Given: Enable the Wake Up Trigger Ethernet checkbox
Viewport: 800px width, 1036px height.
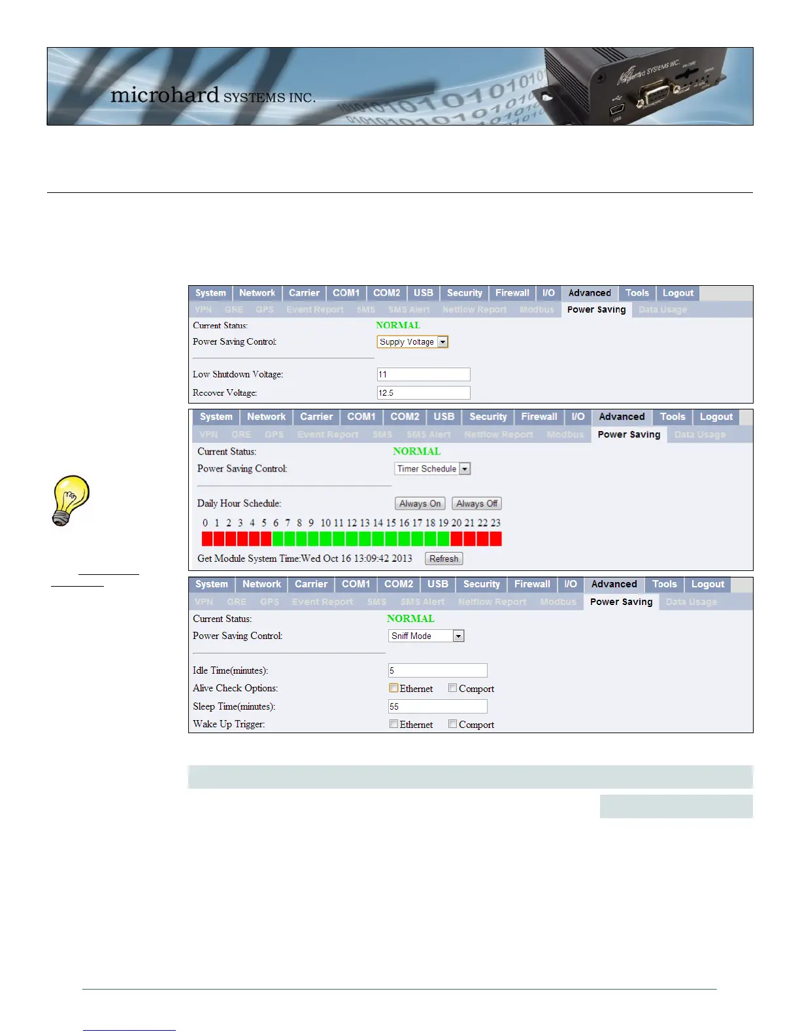Looking at the screenshot, I should point(393,724).
